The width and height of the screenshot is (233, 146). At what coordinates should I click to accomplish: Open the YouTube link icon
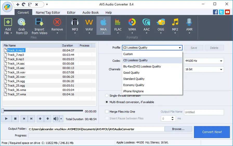227,12
